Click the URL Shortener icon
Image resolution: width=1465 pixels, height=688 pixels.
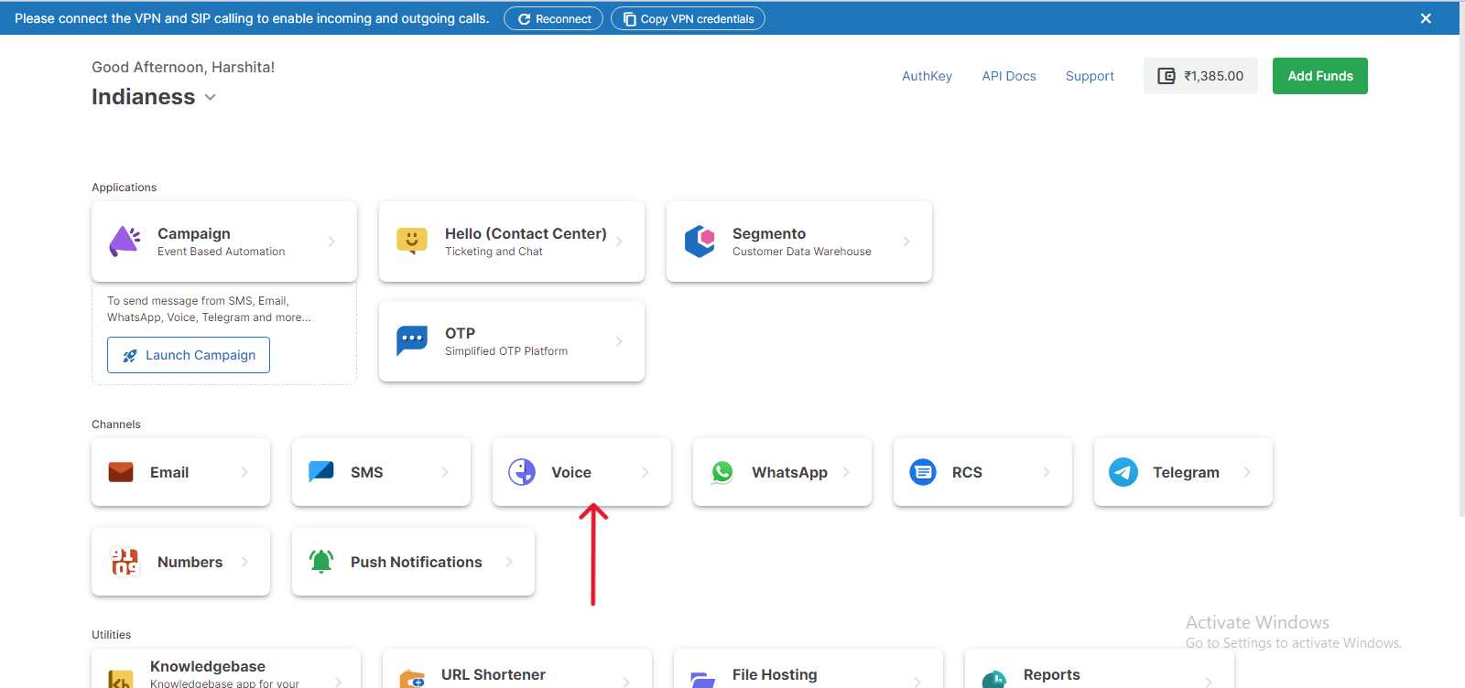tap(412, 680)
